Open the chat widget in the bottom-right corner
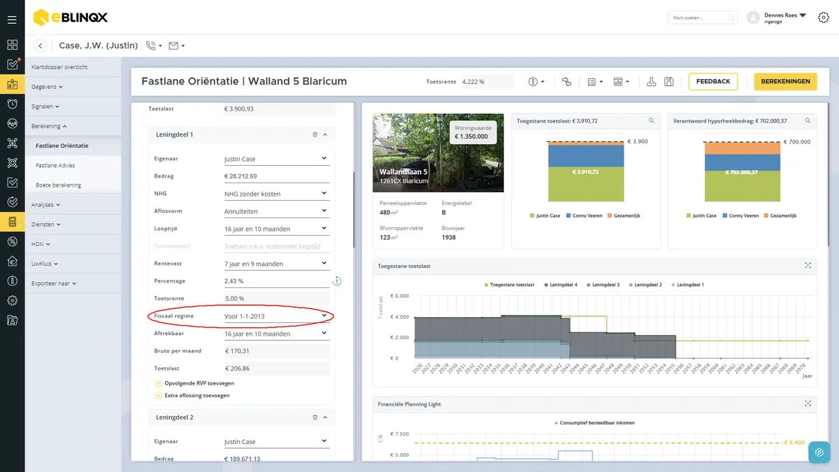Screen dimensions: 839x472 [819, 452]
